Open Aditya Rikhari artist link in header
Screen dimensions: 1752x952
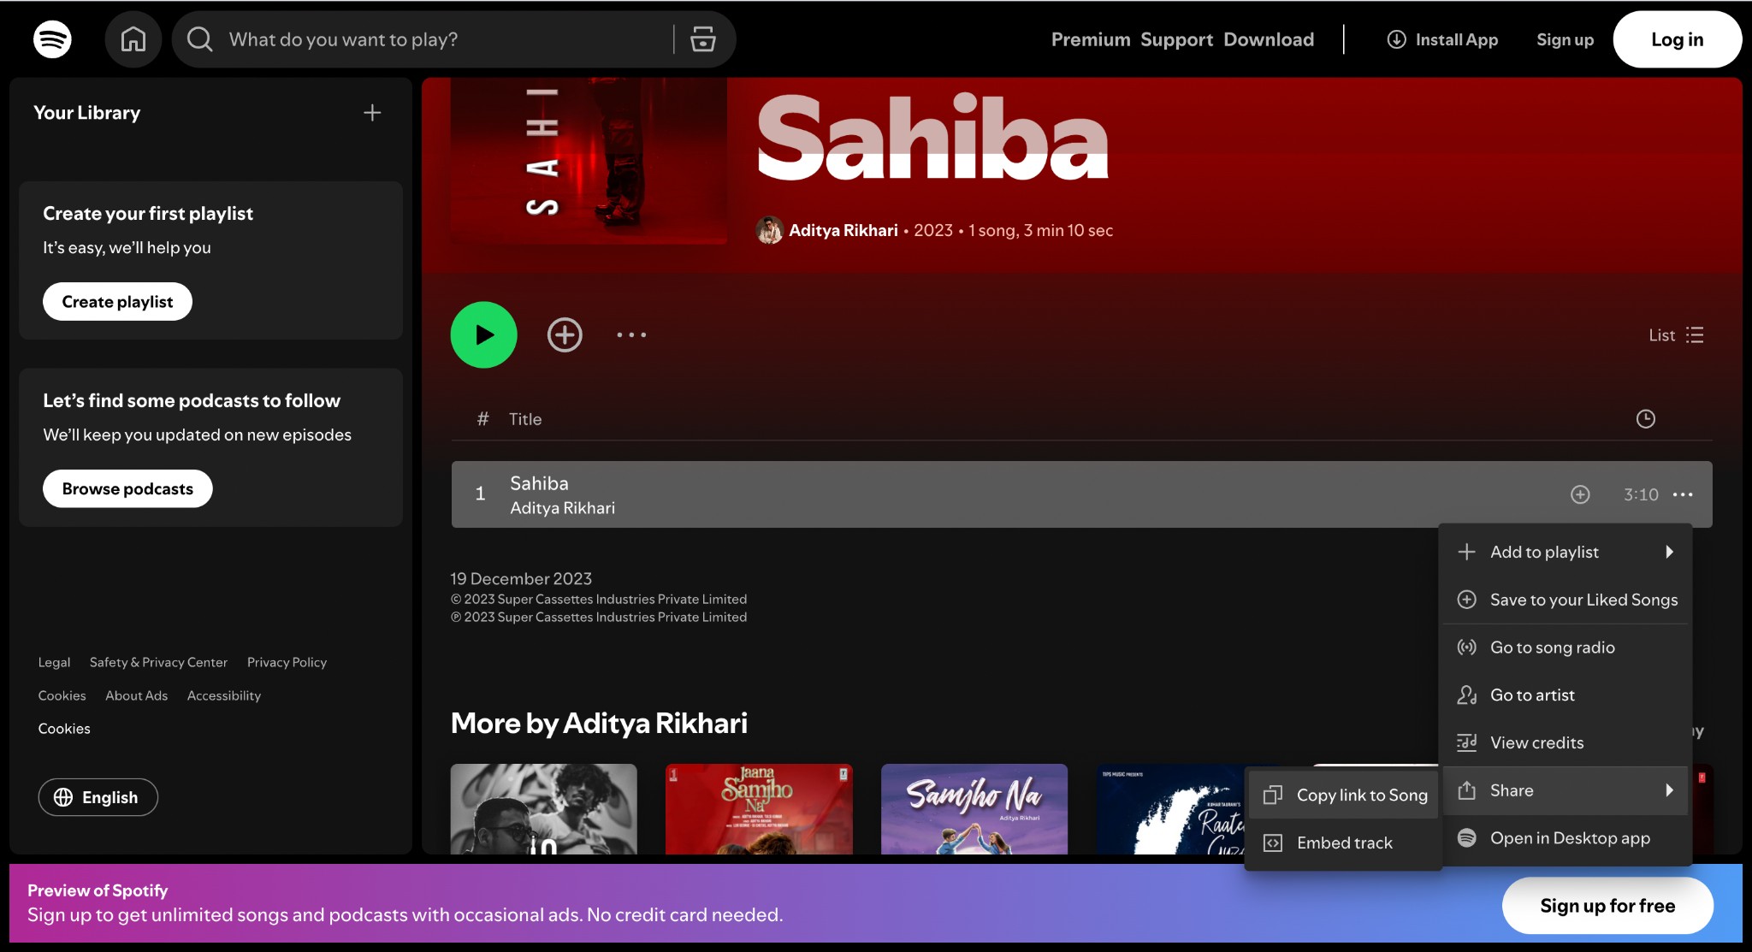843,231
